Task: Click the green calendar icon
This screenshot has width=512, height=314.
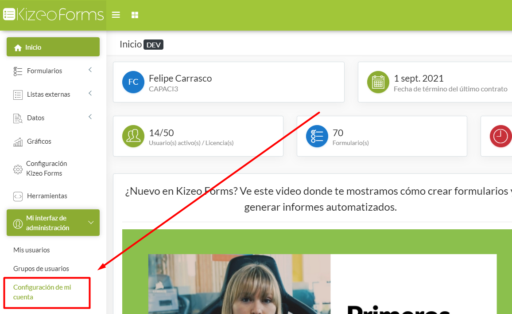Action: [378, 82]
